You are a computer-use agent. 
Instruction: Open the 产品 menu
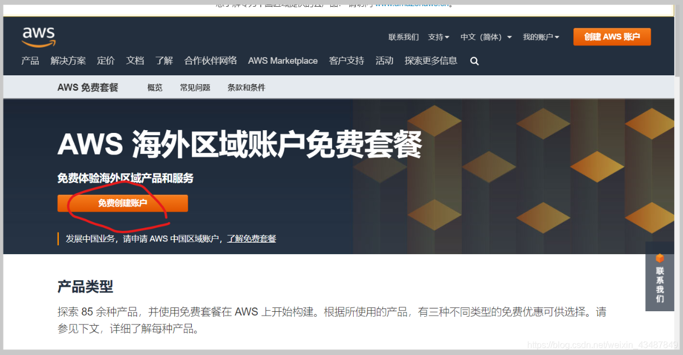point(30,60)
